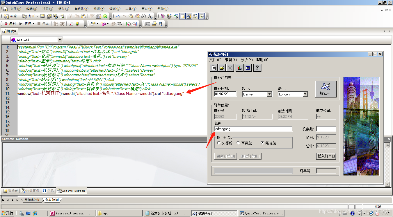
Task: Open the 分析(A) menu in 航班预订 window
Action: [x=247, y=60]
